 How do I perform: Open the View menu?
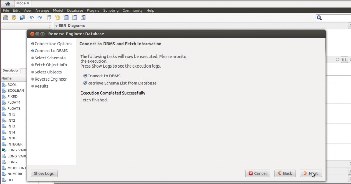pyautogui.click(x=27, y=10)
